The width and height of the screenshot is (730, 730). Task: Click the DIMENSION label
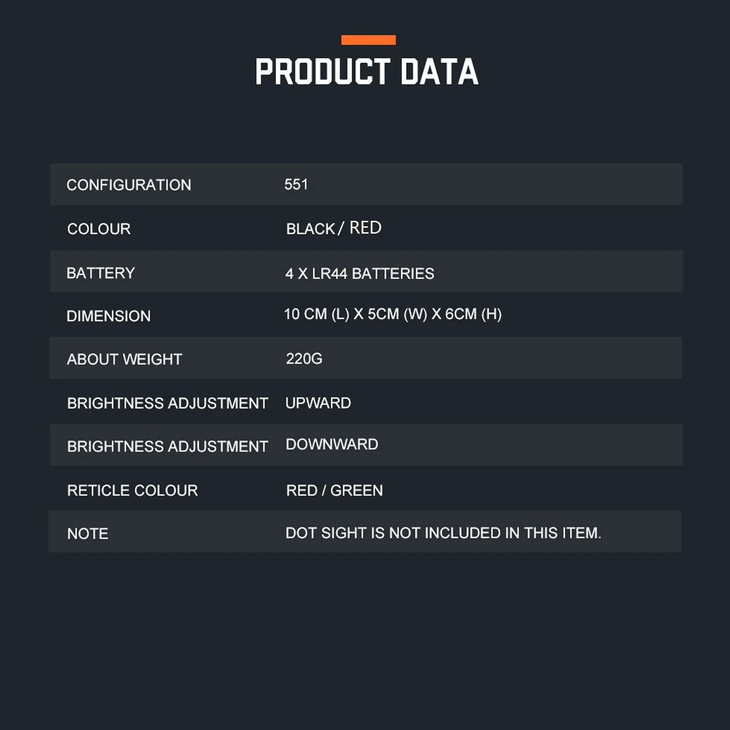pyautogui.click(x=109, y=316)
